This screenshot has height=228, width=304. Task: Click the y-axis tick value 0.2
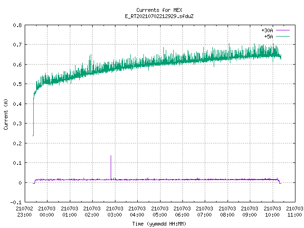pos(18,143)
